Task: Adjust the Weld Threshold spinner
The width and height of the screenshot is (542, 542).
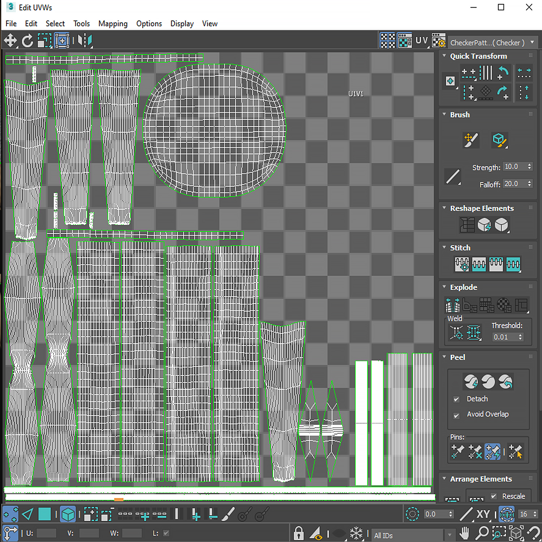Action: (520, 337)
